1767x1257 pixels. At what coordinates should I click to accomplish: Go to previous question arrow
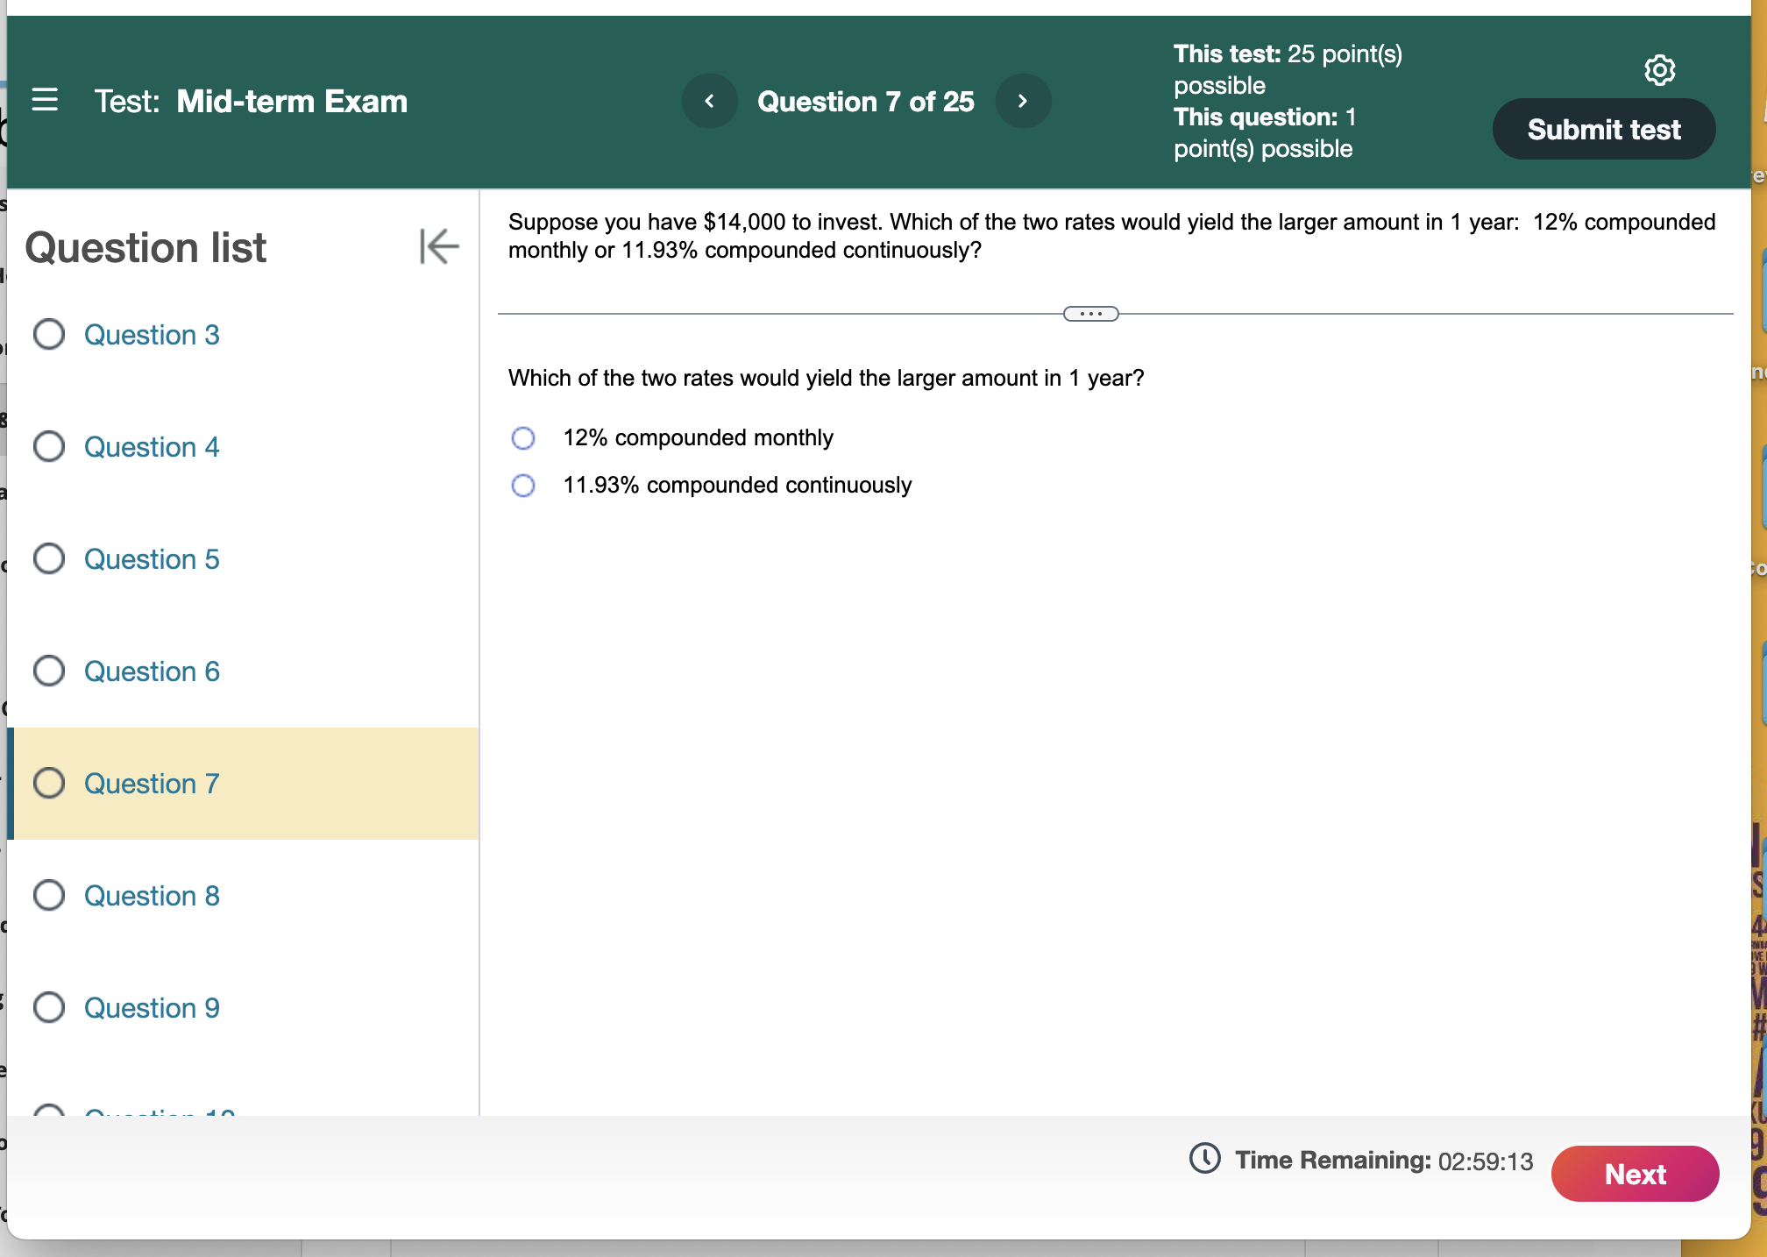[x=709, y=102]
